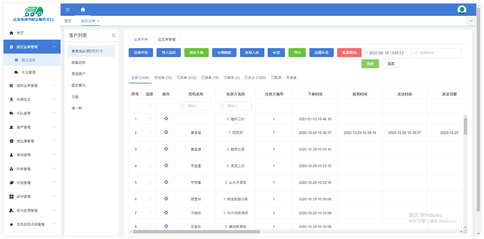Image resolution: width=484 pixels, height=239 pixels.
Task: Expand the 审核管理 sidebar menu
Action: click(x=32, y=155)
